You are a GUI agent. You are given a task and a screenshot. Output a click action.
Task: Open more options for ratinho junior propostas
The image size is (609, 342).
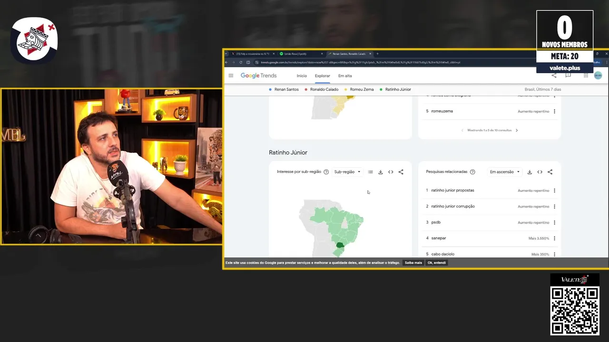pyautogui.click(x=554, y=190)
